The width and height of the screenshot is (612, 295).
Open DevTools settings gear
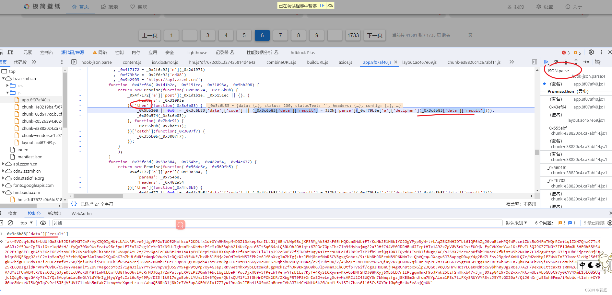click(591, 52)
